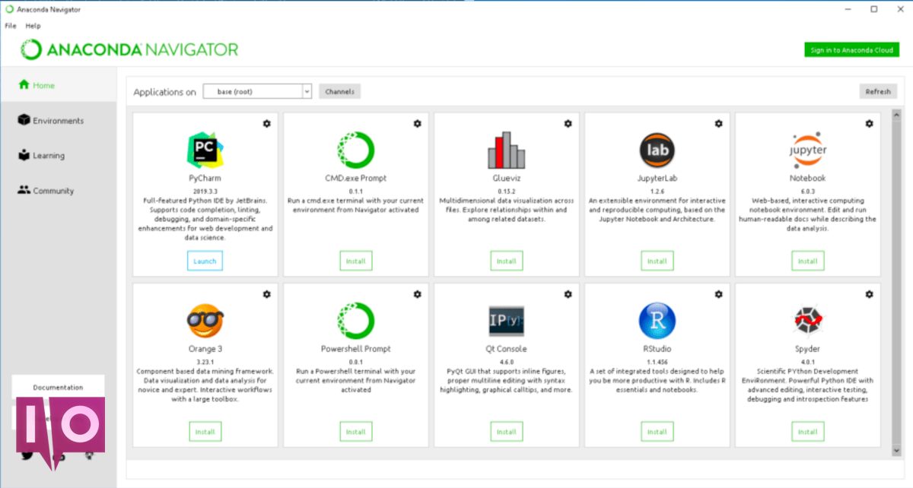Viewport: 913px width, 488px height.
Task: Open the Help menu
Action: pyautogui.click(x=33, y=26)
